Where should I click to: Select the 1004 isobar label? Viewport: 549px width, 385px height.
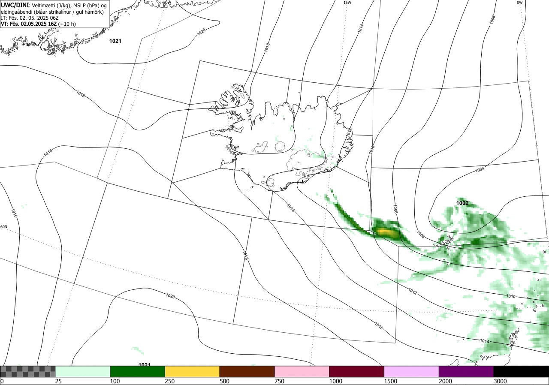tap(480, 169)
